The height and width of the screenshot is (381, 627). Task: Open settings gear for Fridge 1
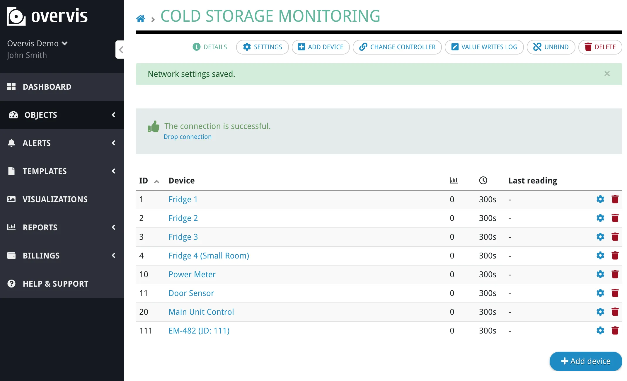[x=600, y=199]
